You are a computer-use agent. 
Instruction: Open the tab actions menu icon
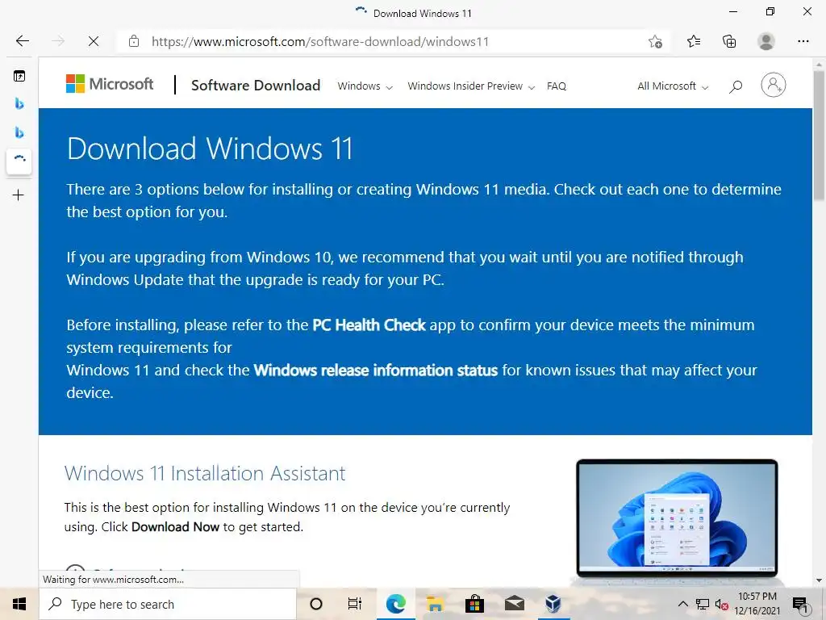click(x=19, y=77)
